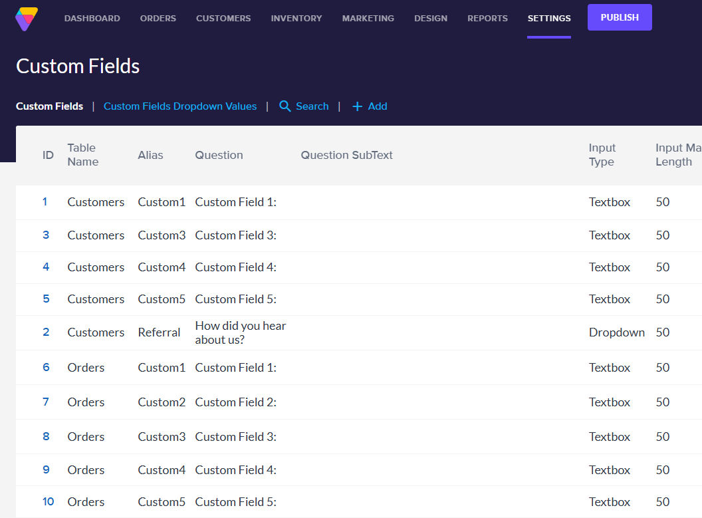The image size is (702, 518).
Task: Click the ID column header to sort
Action: (x=48, y=155)
